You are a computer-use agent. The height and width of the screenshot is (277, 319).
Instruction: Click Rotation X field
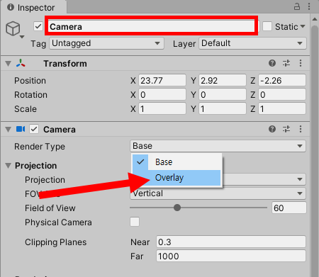(x=162, y=95)
